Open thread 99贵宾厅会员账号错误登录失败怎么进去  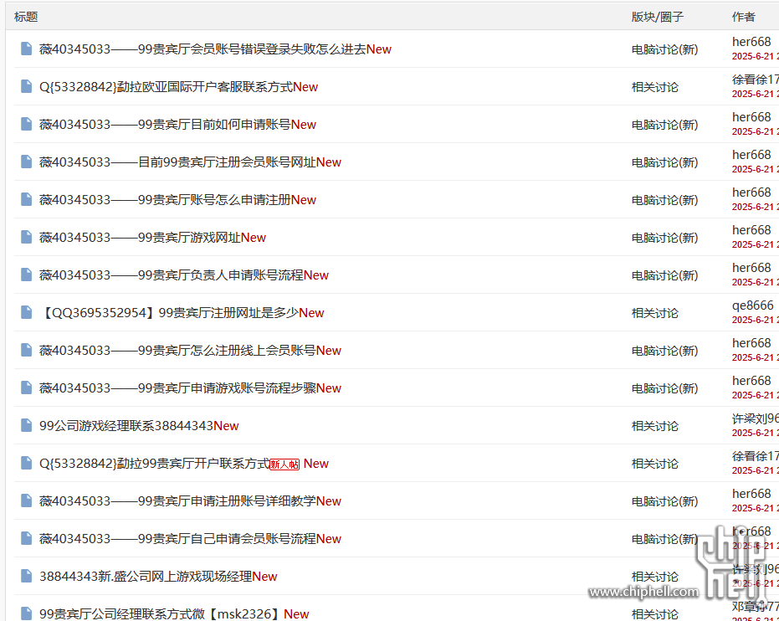pos(202,49)
